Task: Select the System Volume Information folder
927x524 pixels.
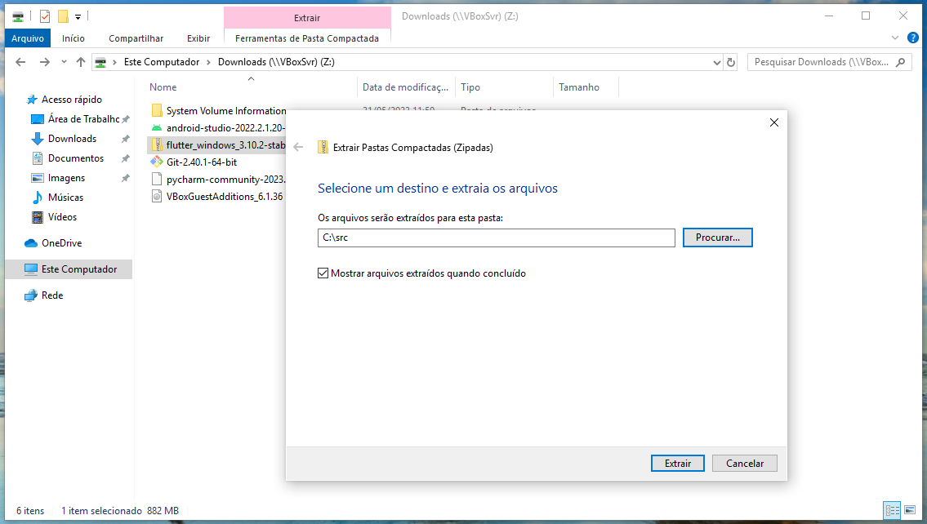Action: click(x=226, y=110)
